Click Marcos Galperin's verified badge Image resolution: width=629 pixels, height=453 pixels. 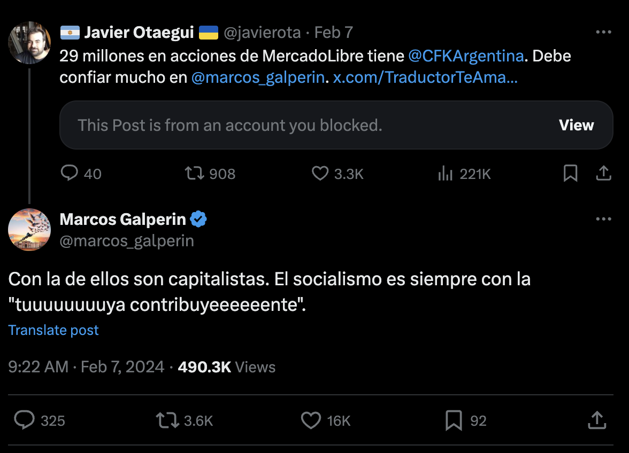pyautogui.click(x=198, y=219)
